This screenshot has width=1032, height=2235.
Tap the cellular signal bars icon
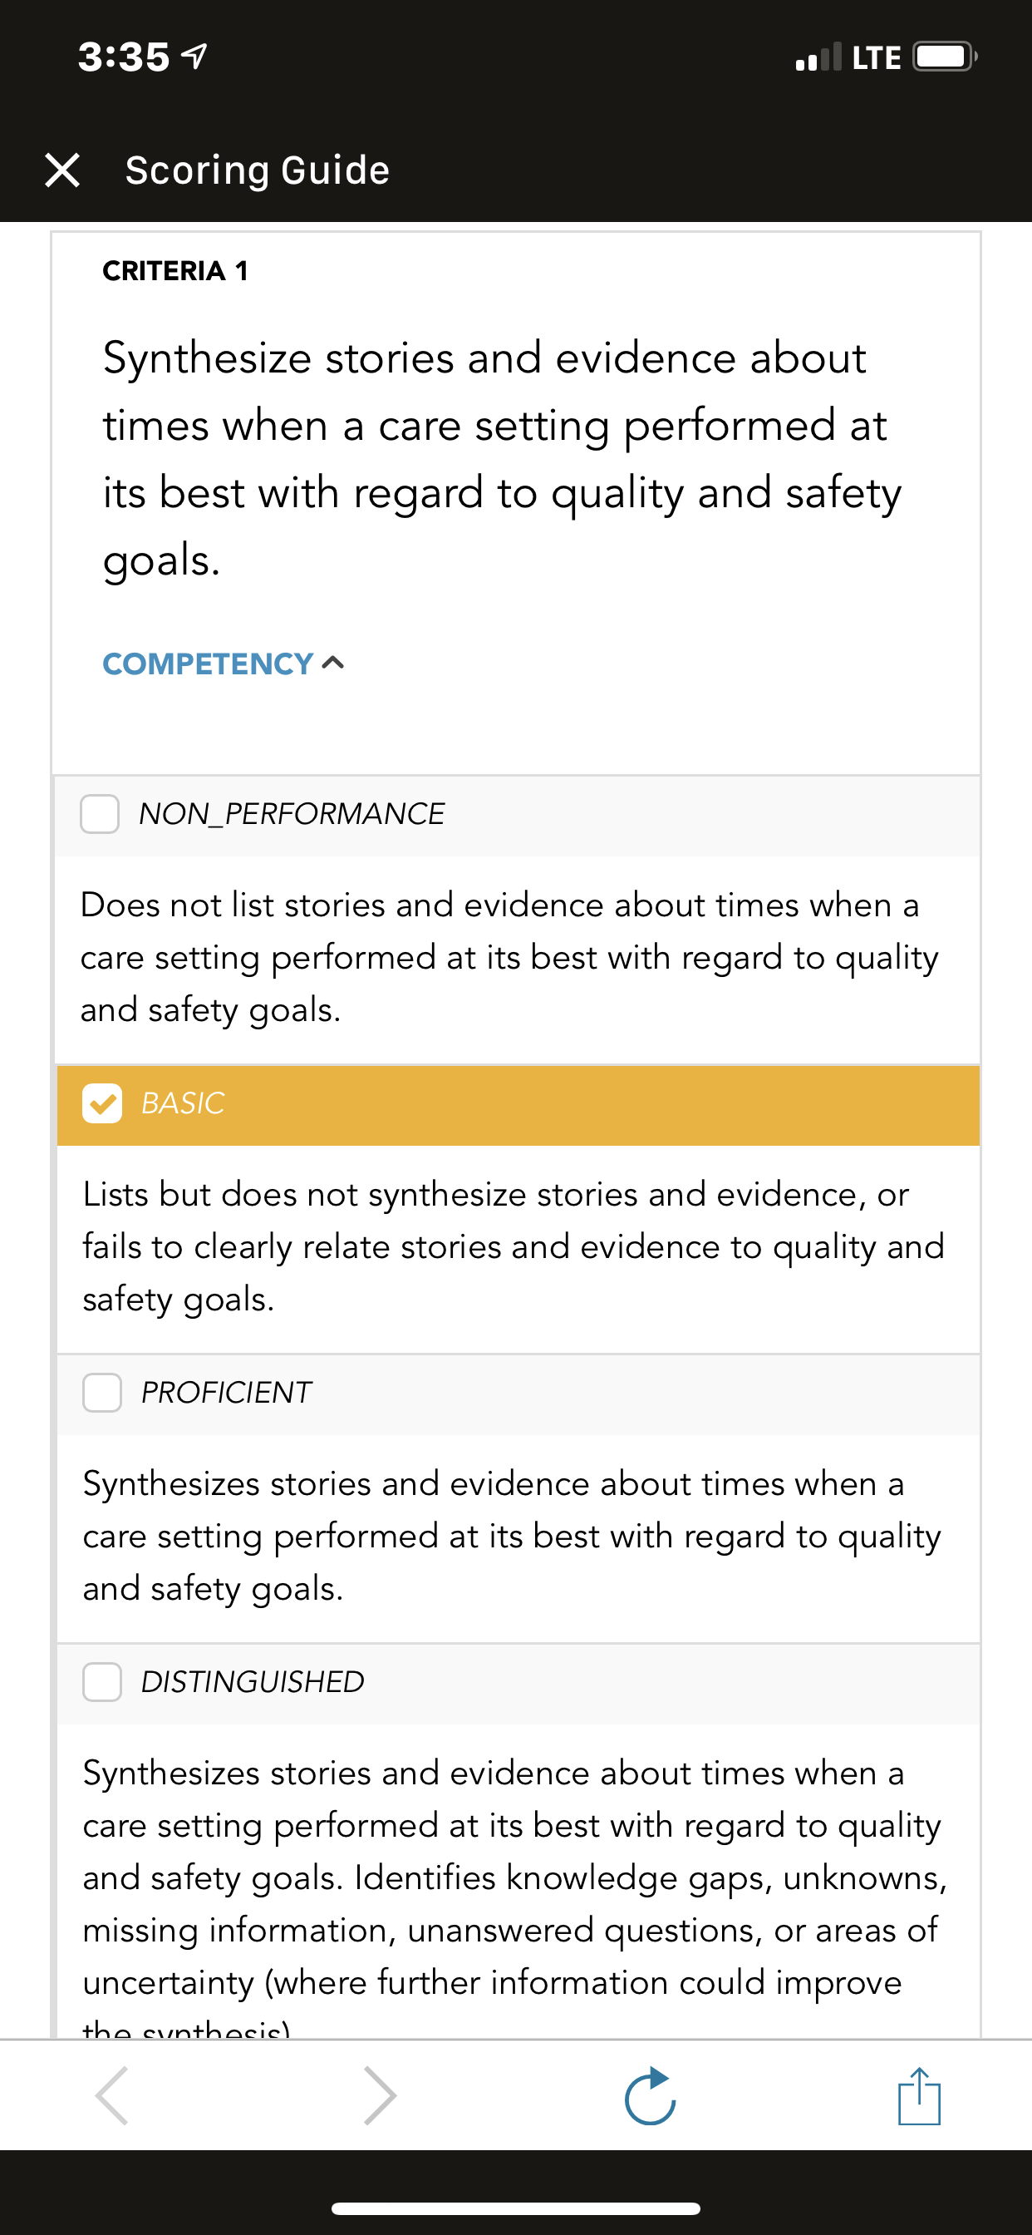(818, 57)
